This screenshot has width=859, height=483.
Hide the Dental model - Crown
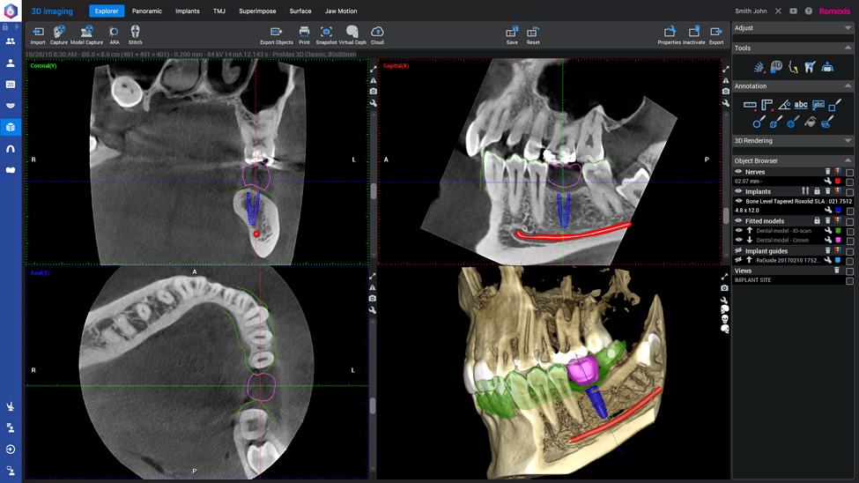[x=739, y=240]
